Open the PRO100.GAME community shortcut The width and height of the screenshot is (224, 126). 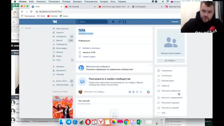[62, 85]
